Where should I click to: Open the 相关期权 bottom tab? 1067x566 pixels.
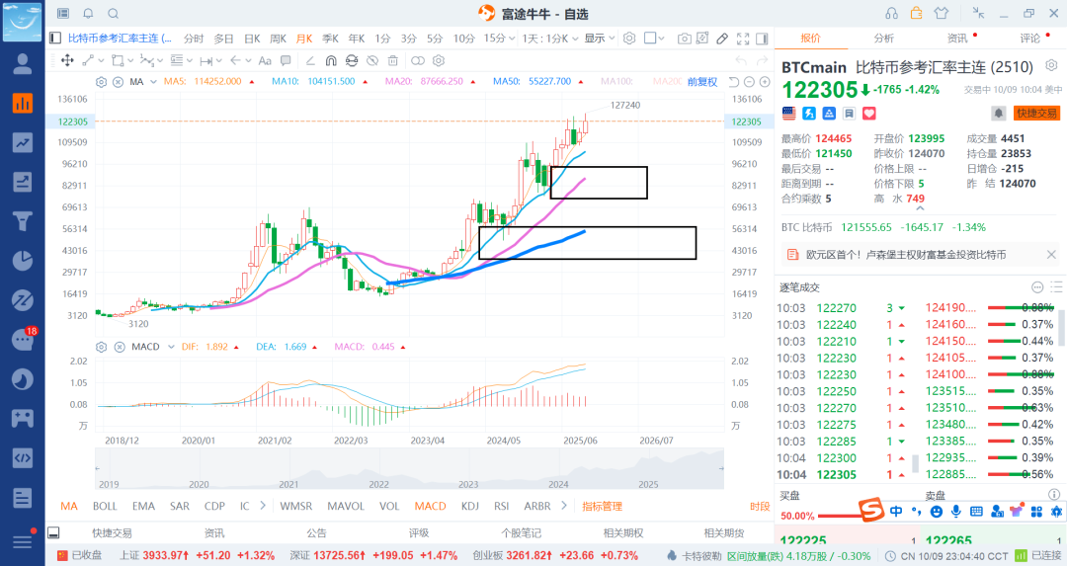pos(622,532)
